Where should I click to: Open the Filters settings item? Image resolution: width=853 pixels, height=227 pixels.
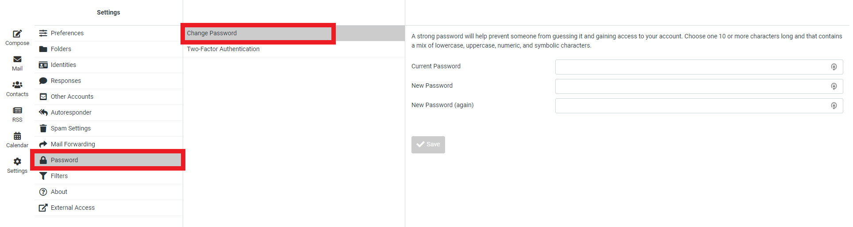pyautogui.click(x=108, y=176)
